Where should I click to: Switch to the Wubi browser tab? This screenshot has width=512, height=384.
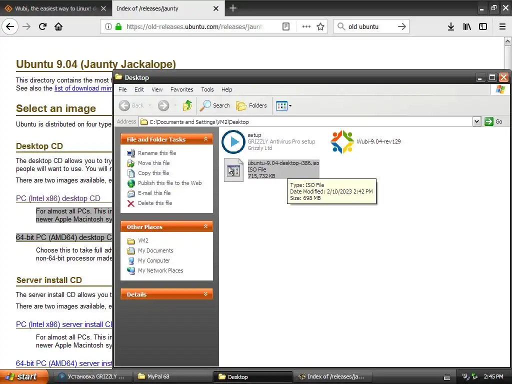point(55,8)
